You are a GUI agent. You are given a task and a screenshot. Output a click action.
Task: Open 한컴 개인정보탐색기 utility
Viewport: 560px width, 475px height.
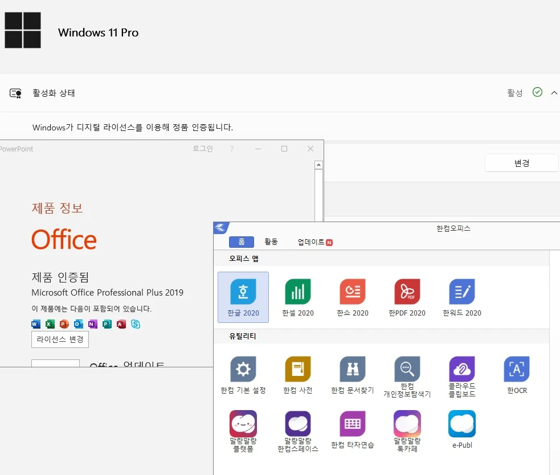pos(407,377)
